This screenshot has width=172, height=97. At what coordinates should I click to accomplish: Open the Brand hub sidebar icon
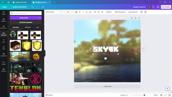pyautogui.click(x=3, y=27)
